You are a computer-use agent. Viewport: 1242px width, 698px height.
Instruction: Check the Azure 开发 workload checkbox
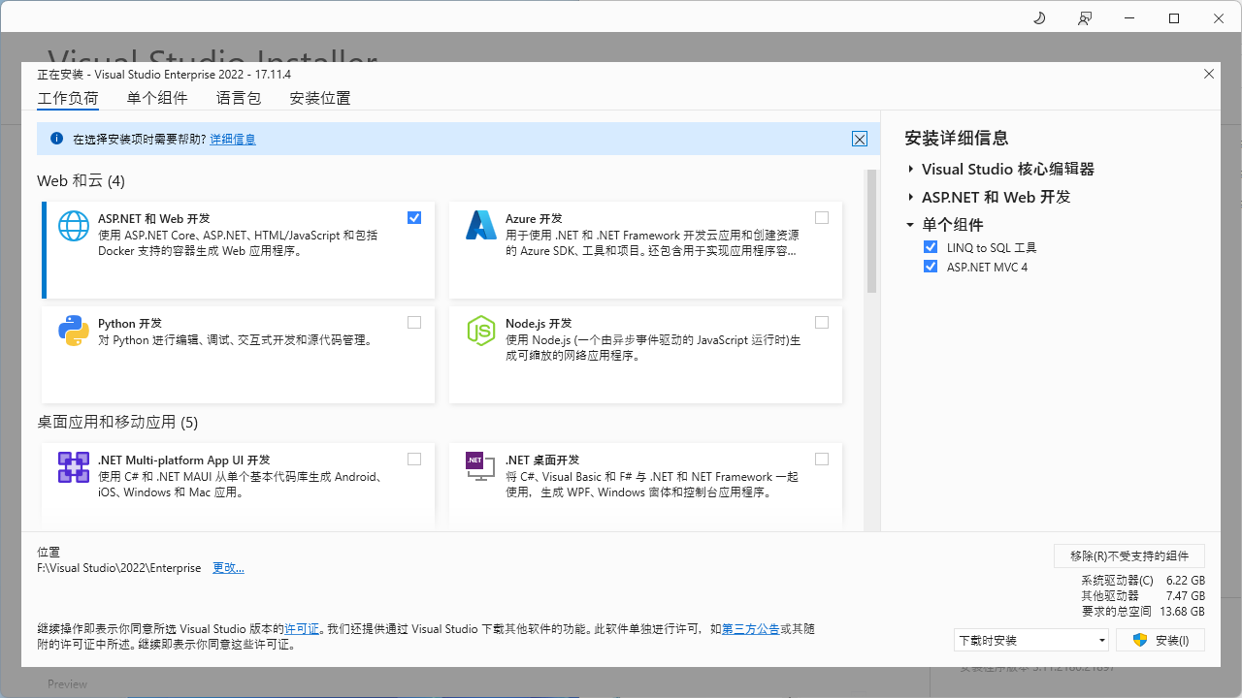click(822, 217)
